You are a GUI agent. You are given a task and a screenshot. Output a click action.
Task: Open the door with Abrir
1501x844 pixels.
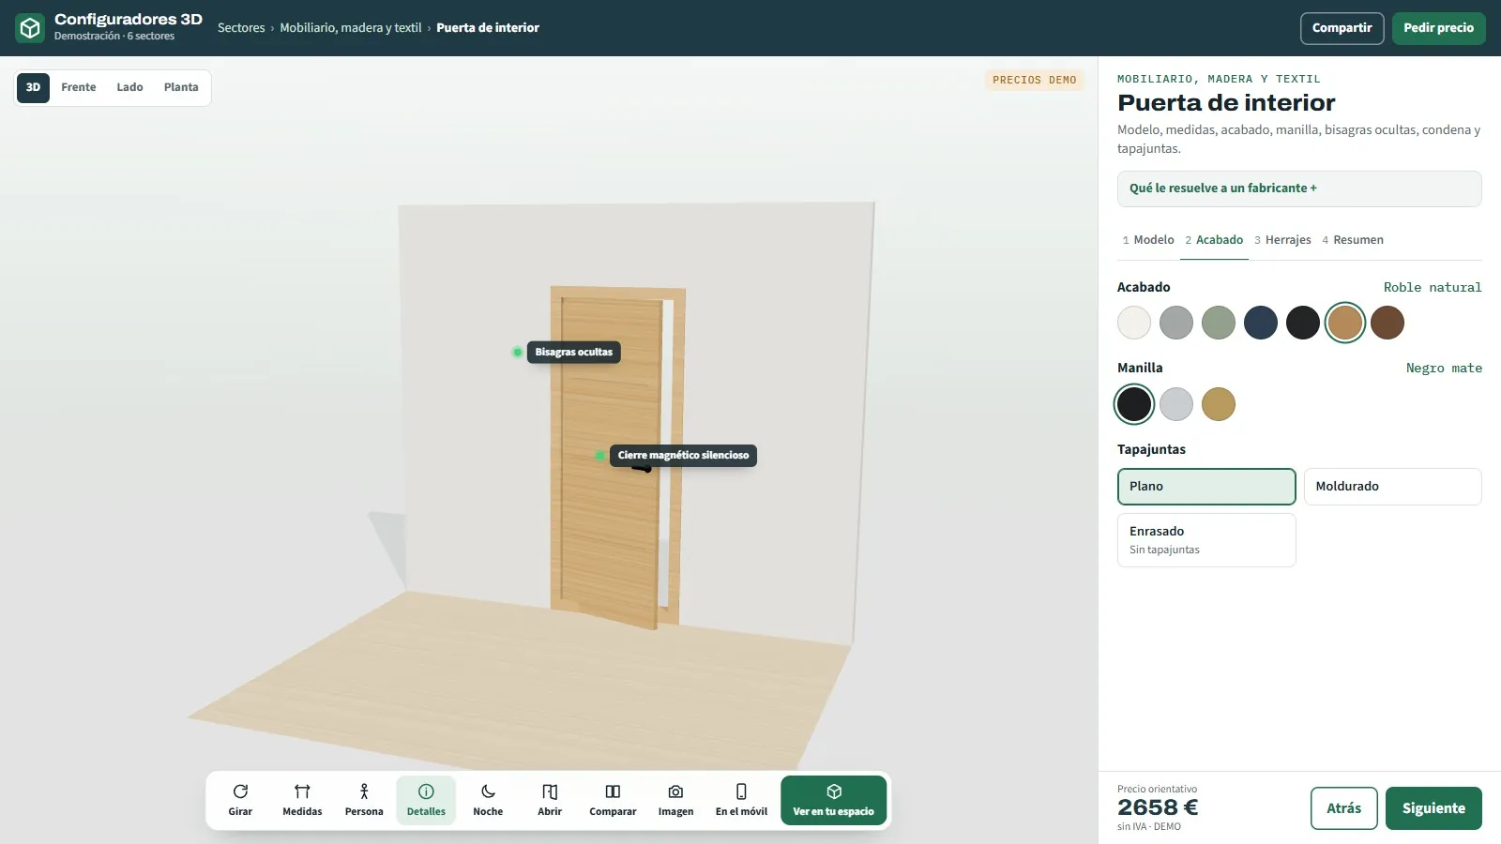click(x=550, y=800)
